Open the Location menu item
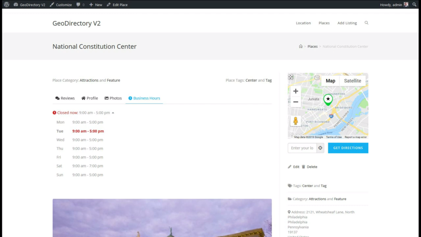This screenshot has height=237, width=421. (303, 23)
